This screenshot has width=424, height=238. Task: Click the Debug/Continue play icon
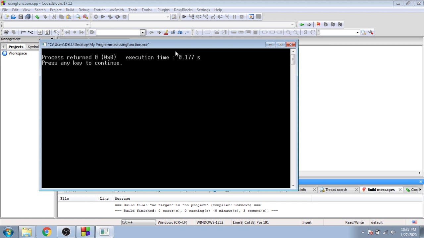(184, 17)
